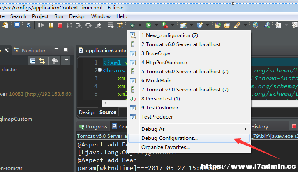This screenshot has height=172, width=298.
Task: Click the Step Return toolbar icon
Action: click(98, 25)
